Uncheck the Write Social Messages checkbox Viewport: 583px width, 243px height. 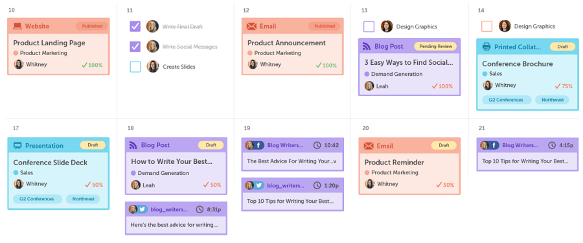(135, 47)
